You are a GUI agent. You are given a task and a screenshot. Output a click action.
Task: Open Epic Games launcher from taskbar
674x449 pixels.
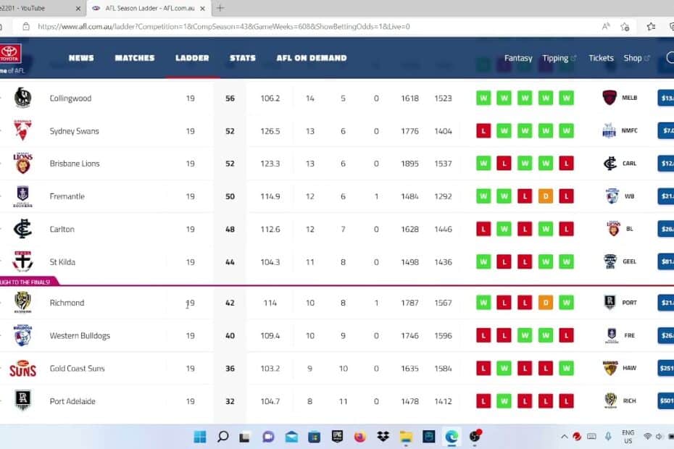click(x=337, y=437)
